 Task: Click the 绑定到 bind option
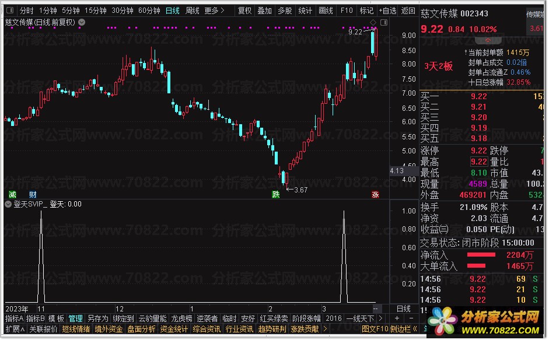tap(123, 318)
